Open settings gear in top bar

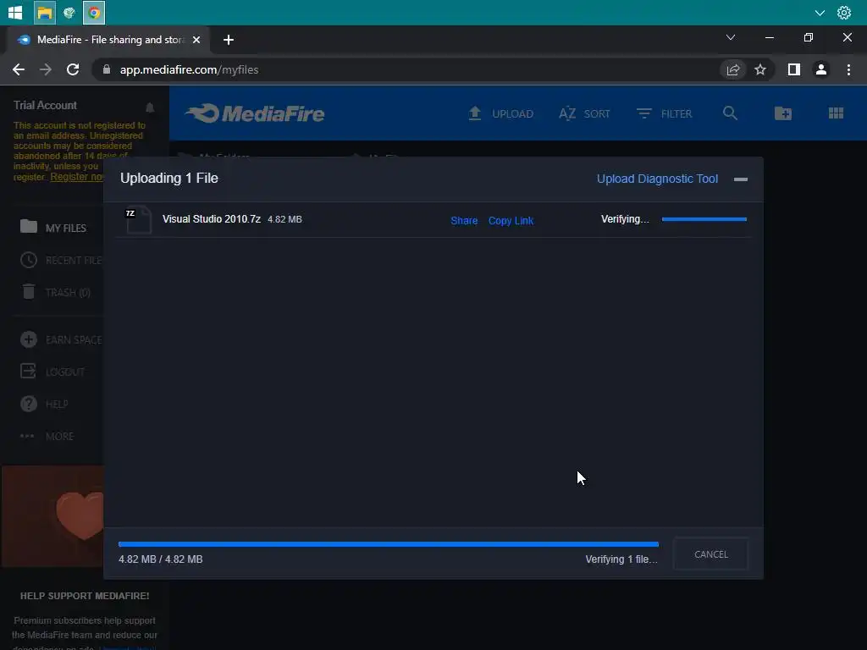(x=844, y=12)
